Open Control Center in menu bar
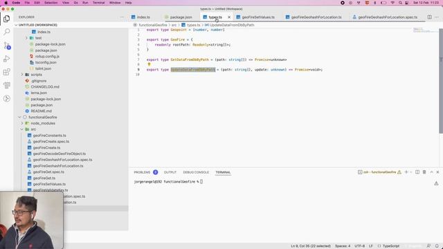This screenshot has height=249, width=443. click(x=407, y=3)
